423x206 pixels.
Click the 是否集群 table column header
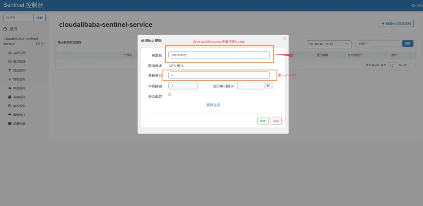tap(322, 55)
